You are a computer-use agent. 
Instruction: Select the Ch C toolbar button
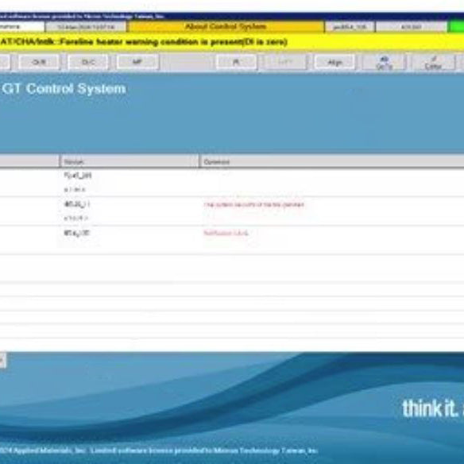pyautogui.click(x=88, y=62)
